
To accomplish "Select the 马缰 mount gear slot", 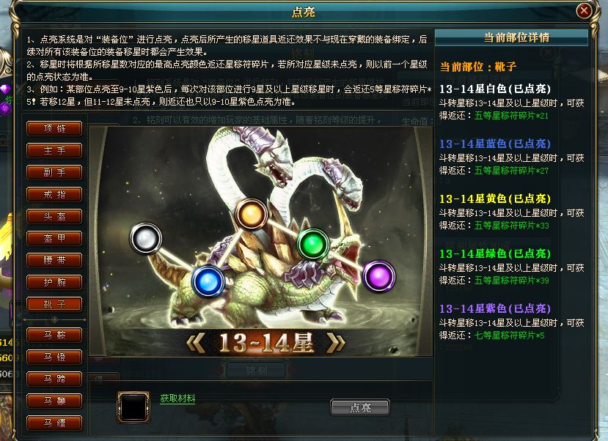I will click(54, 423).
